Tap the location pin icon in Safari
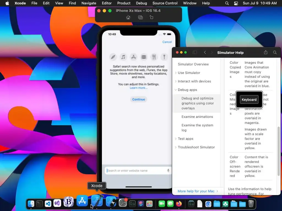Image resolution: width=282 pixels, height=211 pixels. tap(164, 57)
